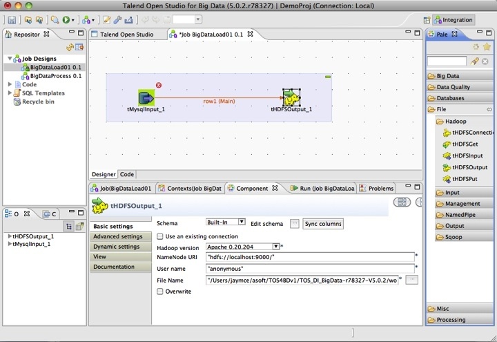The image size is (497, 342).
Task: Click the Import items folder icon
Action: tap(28, 20)
